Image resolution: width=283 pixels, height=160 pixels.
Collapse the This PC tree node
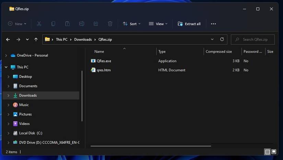coord(6,67)
